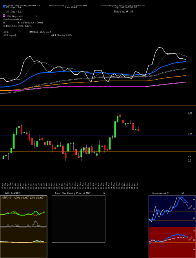Click the 'Avg Vol: 6.895 M' label
Viewport: 196px width, 258px height.
click(125, 7)
